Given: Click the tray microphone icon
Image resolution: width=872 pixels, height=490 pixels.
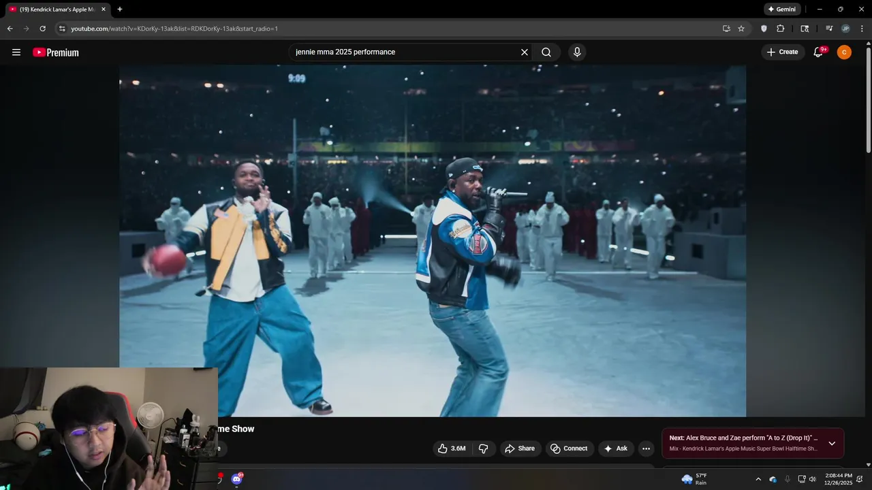Looking at the screenshot, I should (x=788, y=479).
